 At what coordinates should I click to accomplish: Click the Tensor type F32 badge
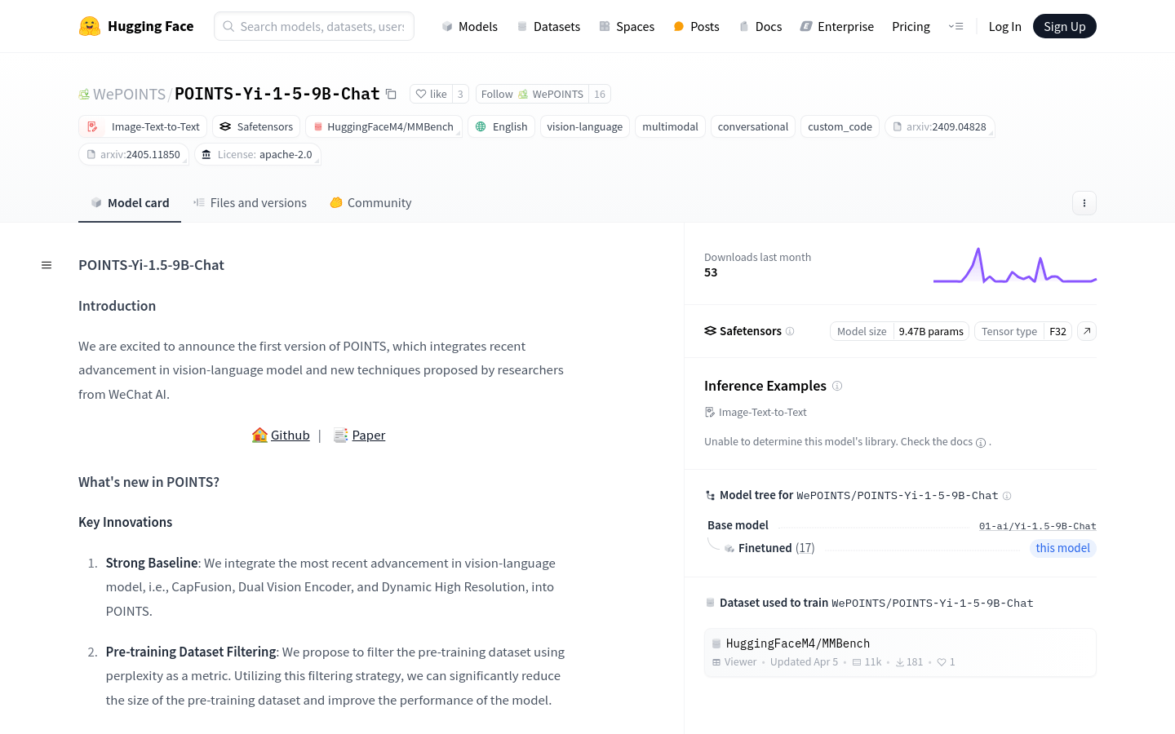click(x=1023, y=331)
